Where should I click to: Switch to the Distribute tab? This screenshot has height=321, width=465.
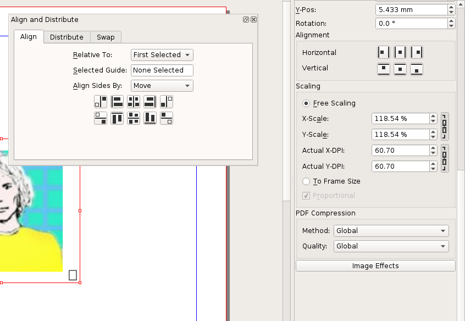pos(67,37)
